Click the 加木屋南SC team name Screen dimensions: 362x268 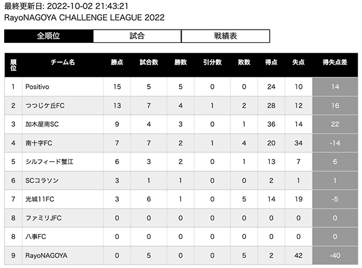42,124
